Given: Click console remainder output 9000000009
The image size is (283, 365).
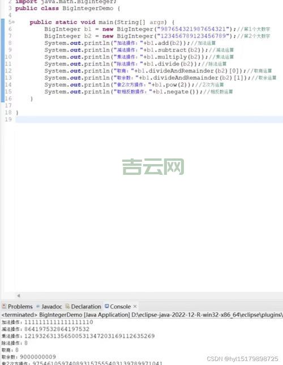Looking at the screenshot, I should 38,357.
